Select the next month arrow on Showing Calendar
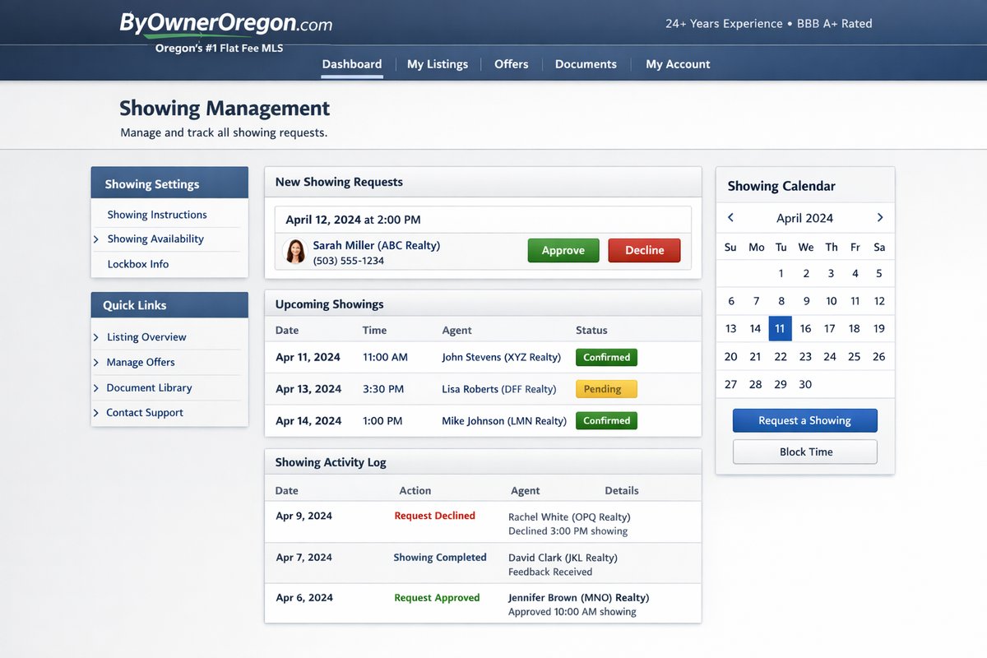Image resolution: width=987 pixels, height=658 pixels. point(880,217)
